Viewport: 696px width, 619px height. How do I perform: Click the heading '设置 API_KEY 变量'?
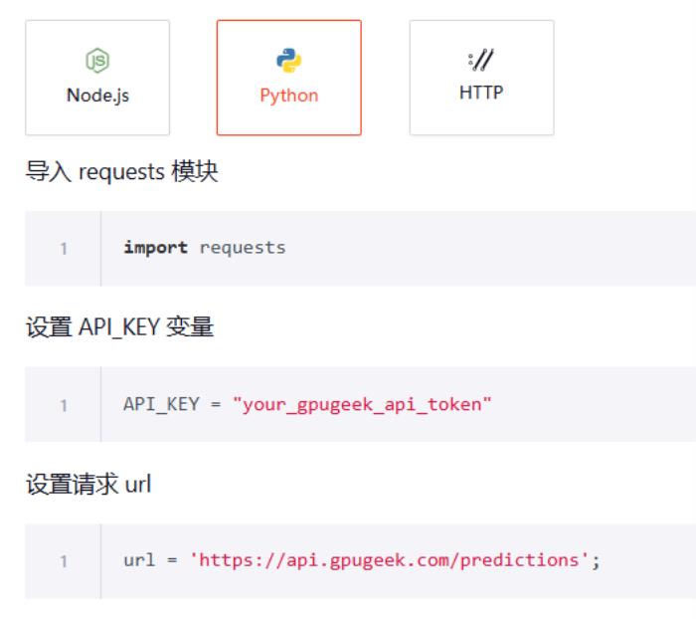tap(120, 327)
